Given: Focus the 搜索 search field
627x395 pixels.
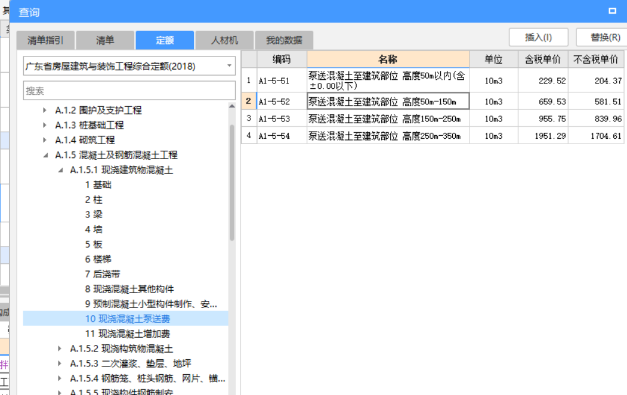Looking at the screenshot, I should pyautogui.click(x=129, y=91).
